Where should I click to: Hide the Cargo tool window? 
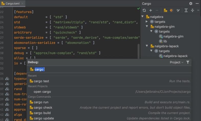click(x=197, y=4)
